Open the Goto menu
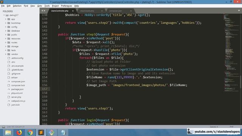The height and width of the screenshot is (136, 242). [39, 6]
